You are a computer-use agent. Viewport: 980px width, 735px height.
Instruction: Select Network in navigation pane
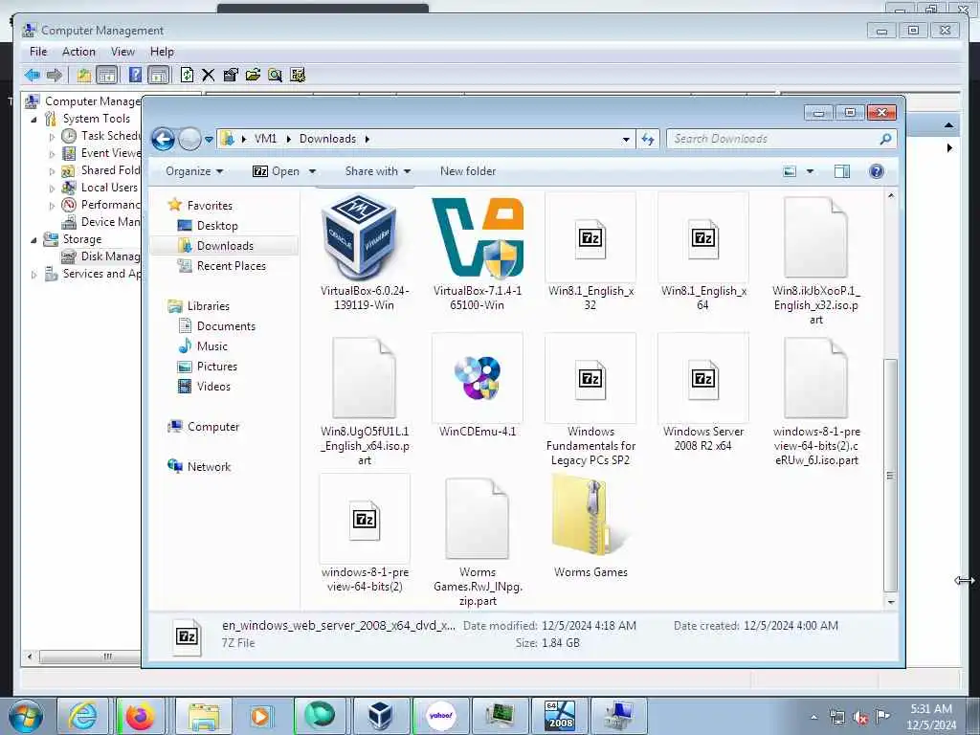click(209, 467)
